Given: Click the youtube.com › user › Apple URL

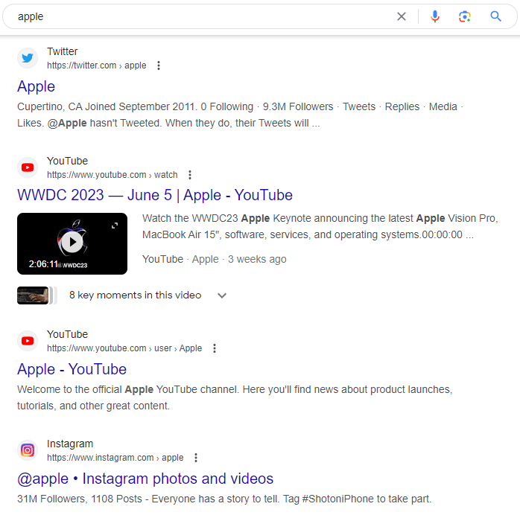Looking at the screenshot, I should [124, 348].
